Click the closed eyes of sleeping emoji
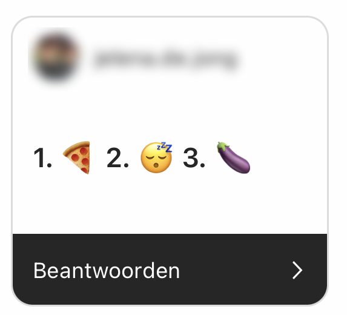This screenshot has width=347, height=315. tap(156, 157)
